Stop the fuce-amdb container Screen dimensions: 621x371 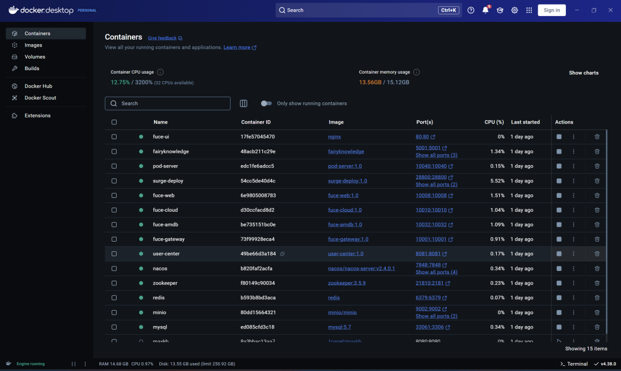559,224
